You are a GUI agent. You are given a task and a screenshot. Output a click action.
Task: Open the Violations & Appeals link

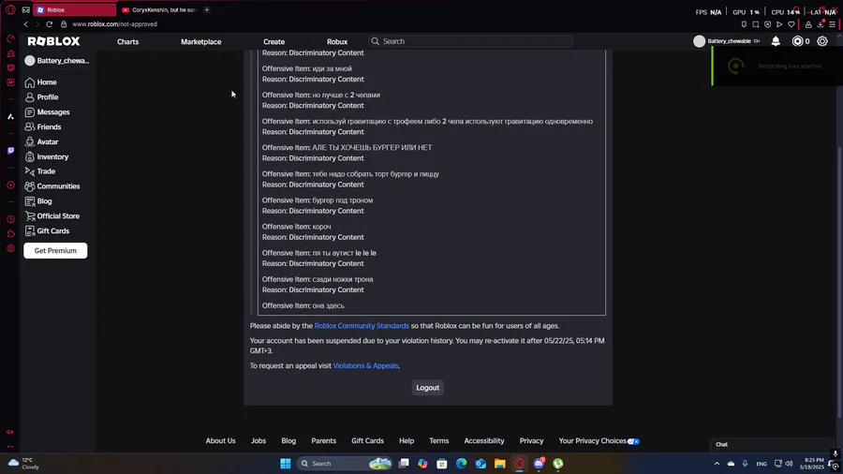(365, 365)
